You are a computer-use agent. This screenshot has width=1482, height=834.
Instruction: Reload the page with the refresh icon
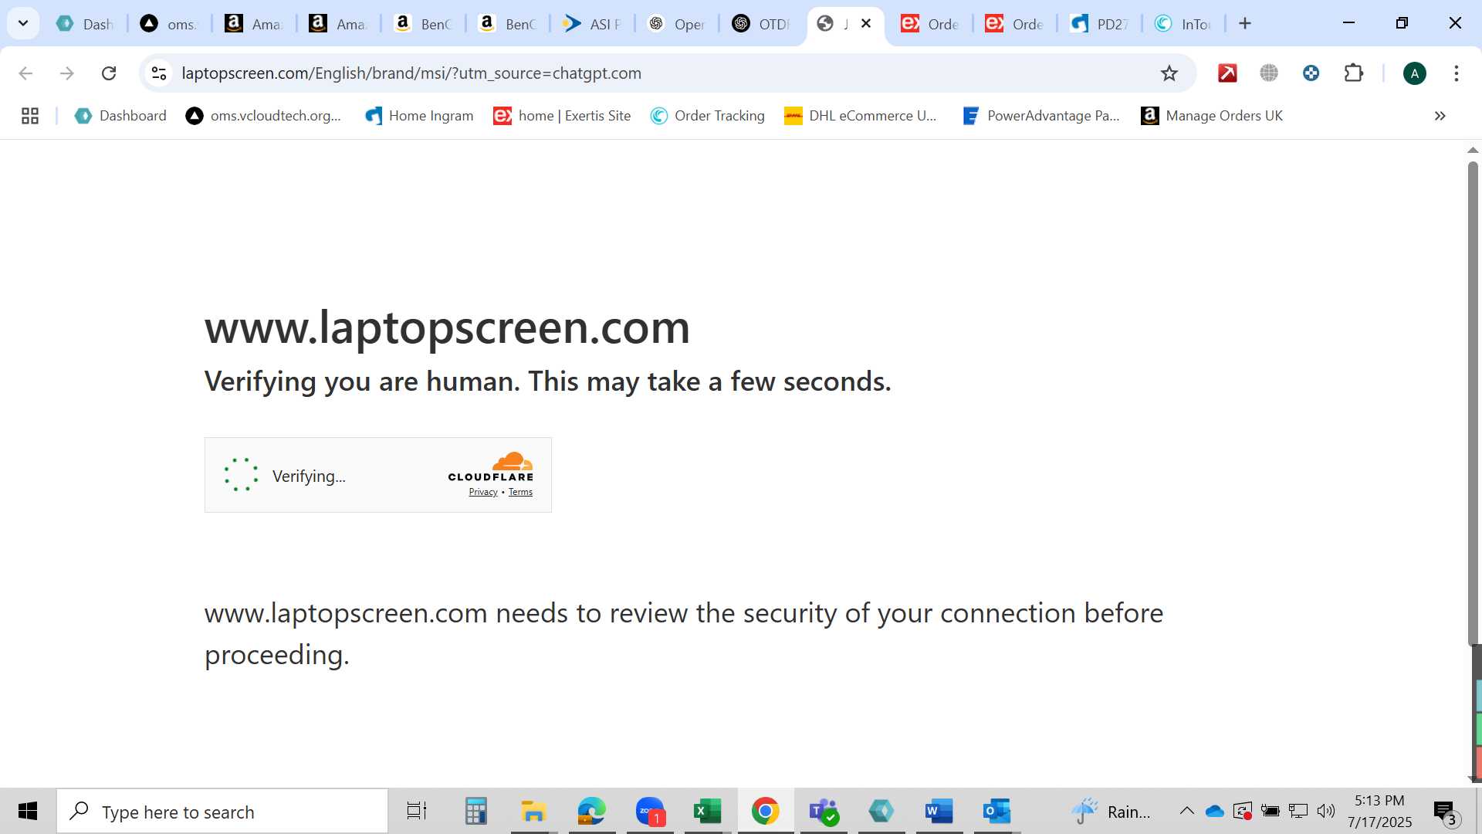[x=109, y=73]
